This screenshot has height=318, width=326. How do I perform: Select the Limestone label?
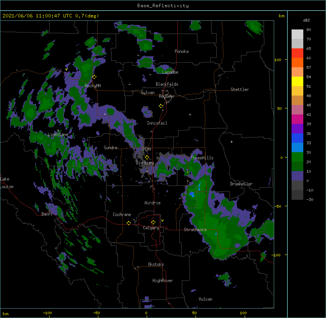[58, 134]
